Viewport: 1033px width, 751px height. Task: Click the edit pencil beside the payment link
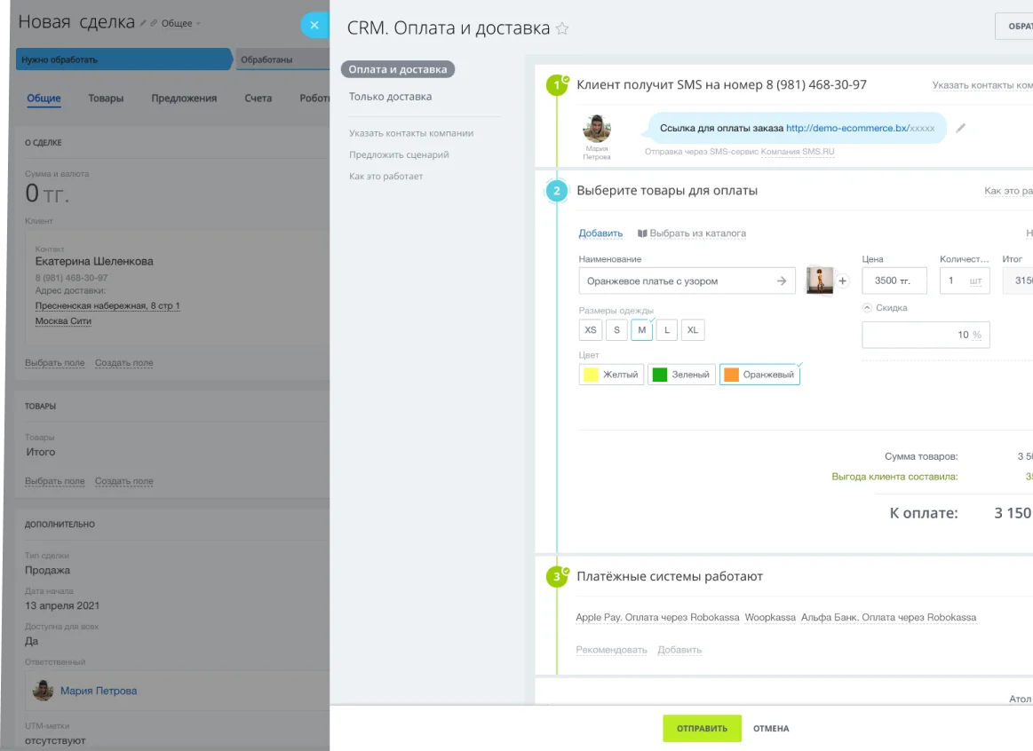(x=960, y=128)
